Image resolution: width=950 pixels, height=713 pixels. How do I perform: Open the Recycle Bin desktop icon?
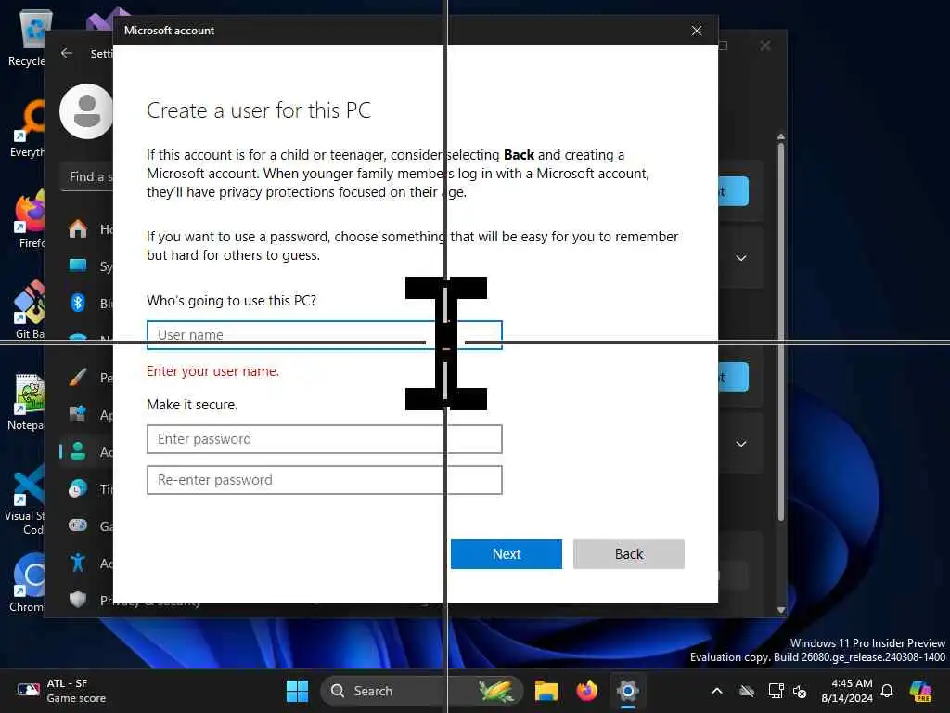point(27,37)
